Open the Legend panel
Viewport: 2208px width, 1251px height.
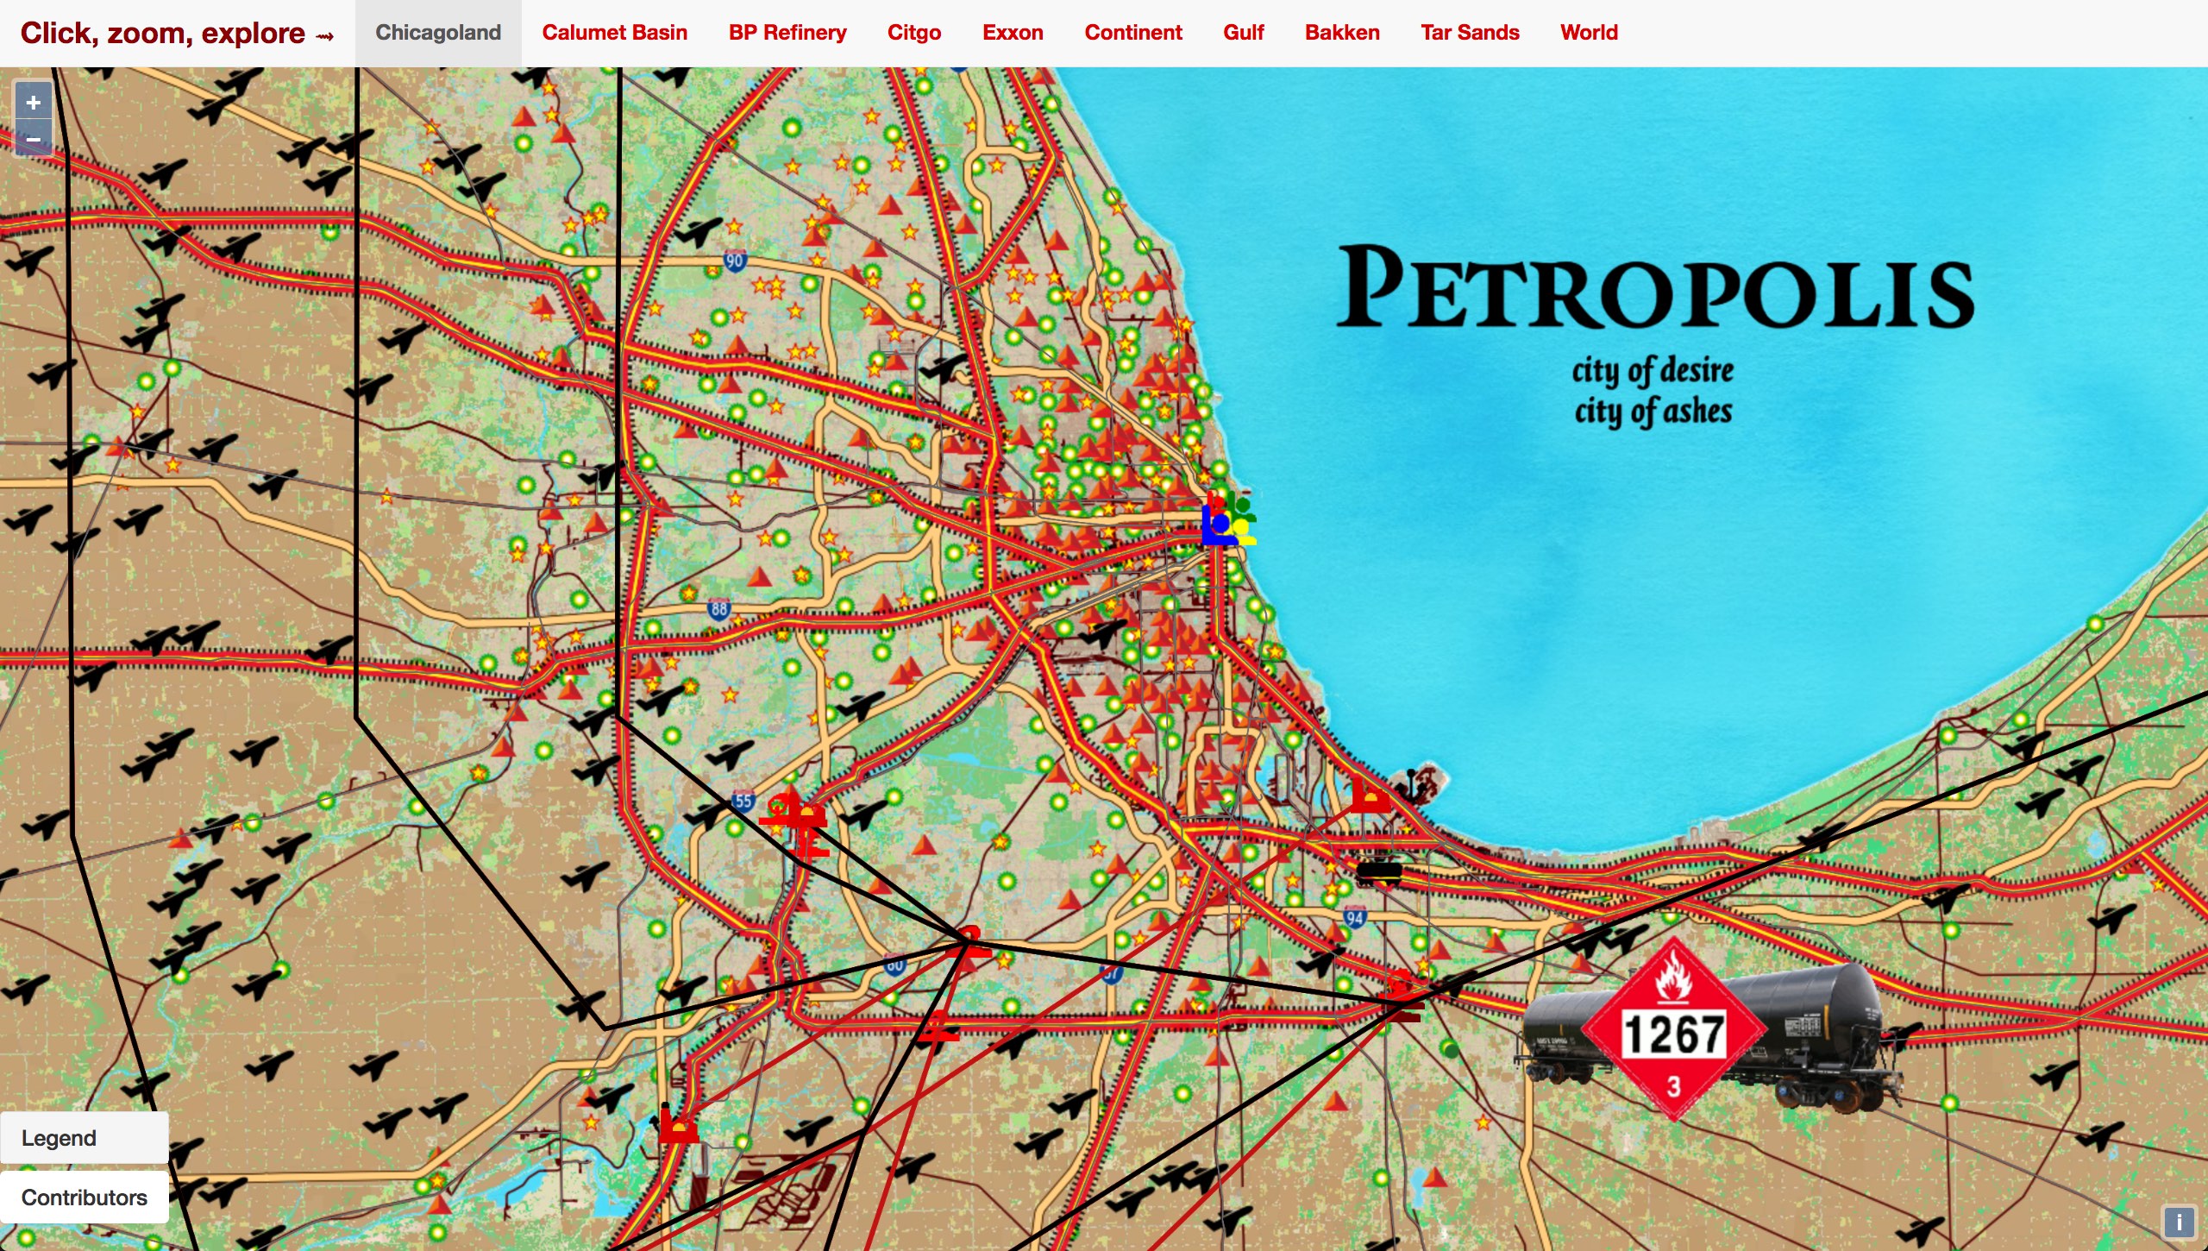[x=85, y=1137]
